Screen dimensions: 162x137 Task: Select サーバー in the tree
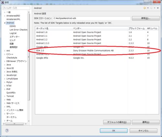pos(10,114)
